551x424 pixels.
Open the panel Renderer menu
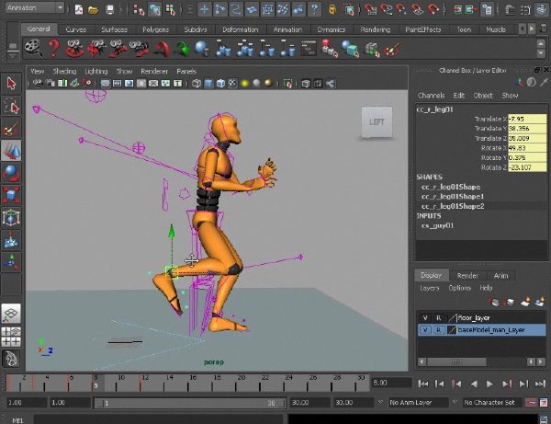pyautogui.click(x=154, y=71)
